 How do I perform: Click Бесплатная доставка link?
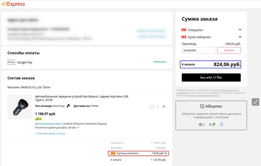(x=48, y=124)
